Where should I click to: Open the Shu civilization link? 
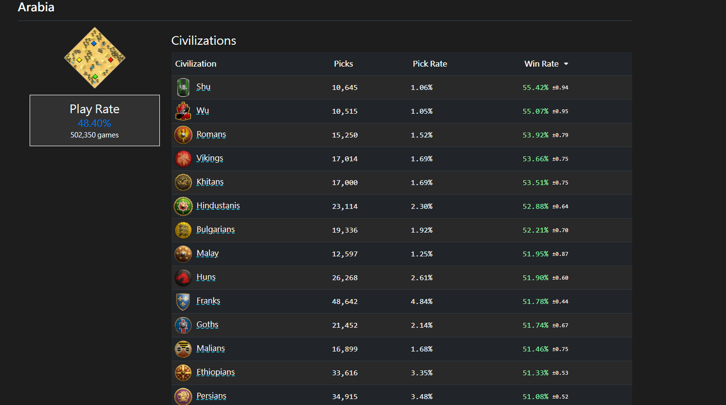click(x=204, y=87)
